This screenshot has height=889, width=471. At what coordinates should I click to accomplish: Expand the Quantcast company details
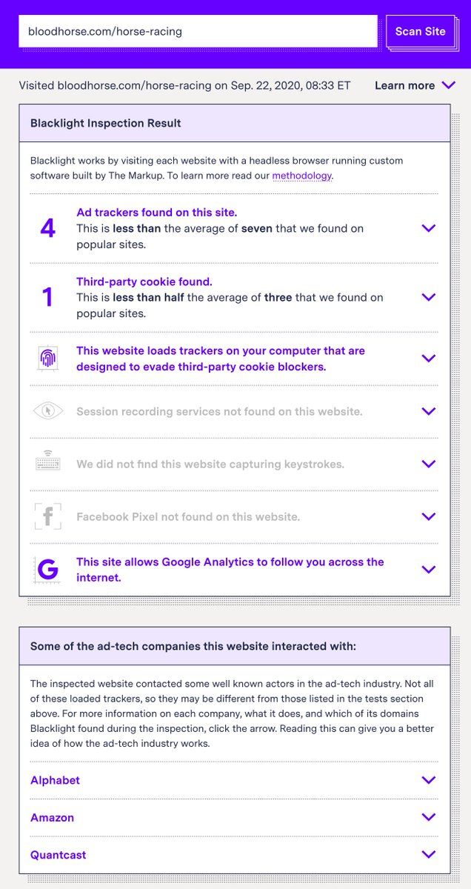[428, 854]
